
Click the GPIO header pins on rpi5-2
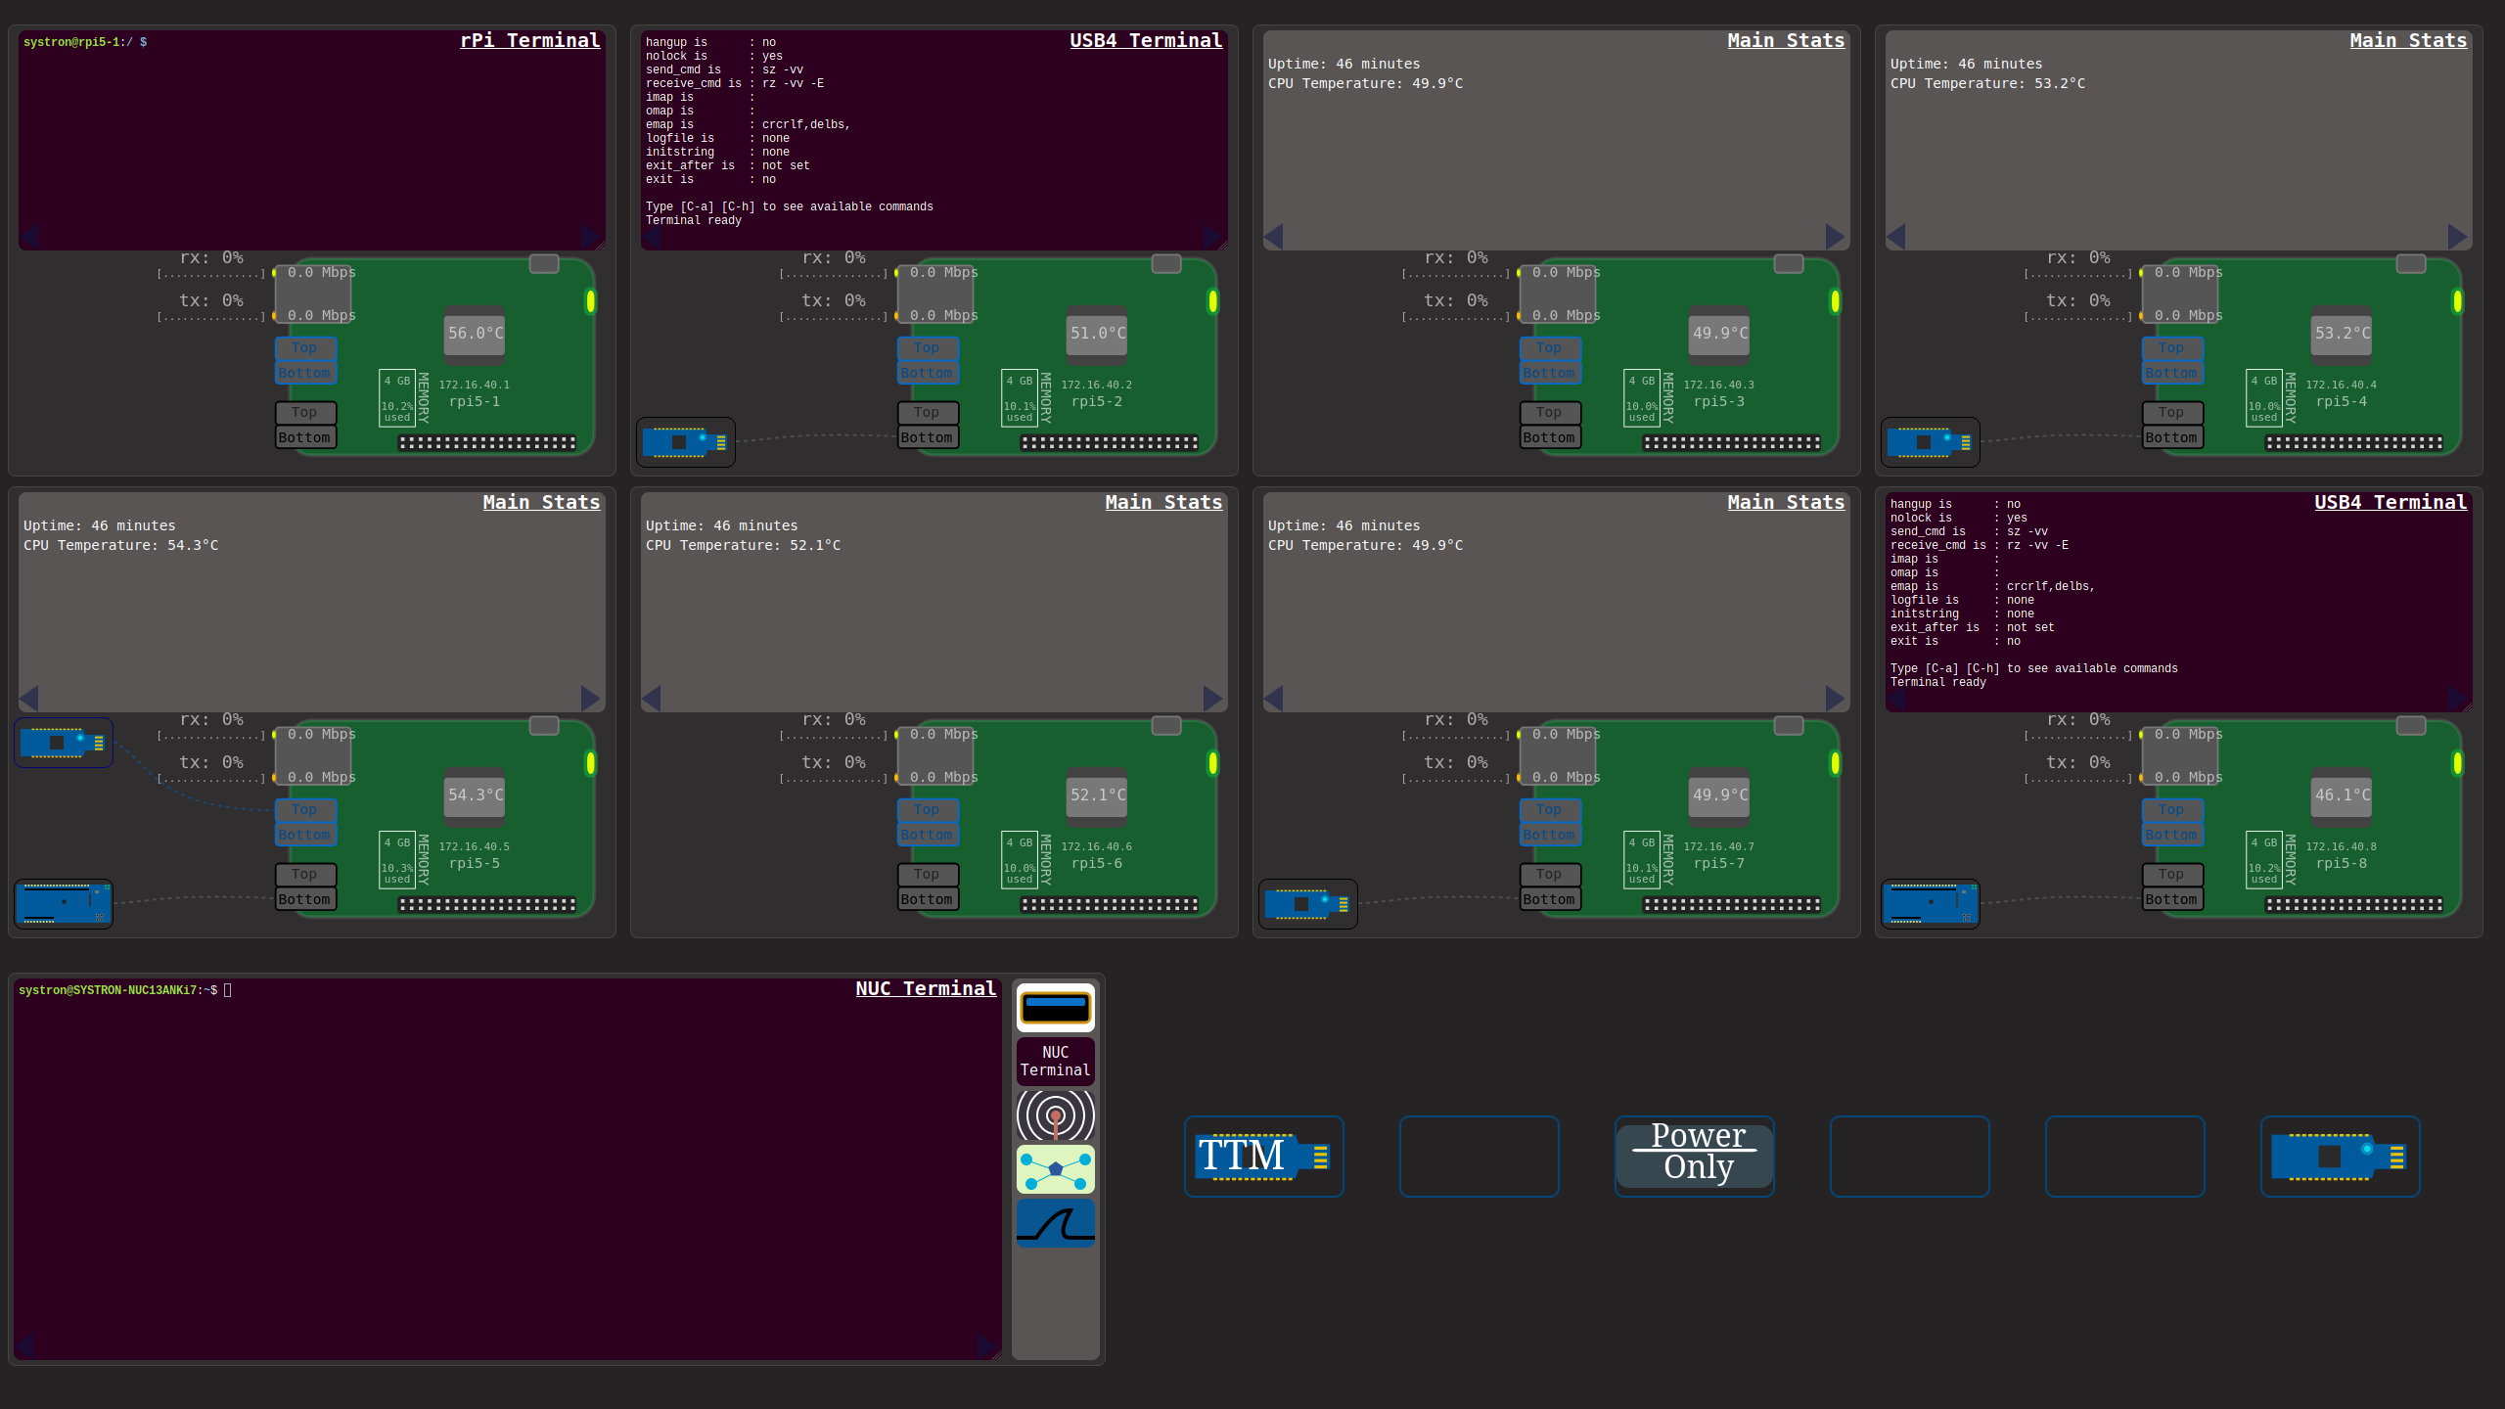pyautogui.click(x=1110, y=442)
